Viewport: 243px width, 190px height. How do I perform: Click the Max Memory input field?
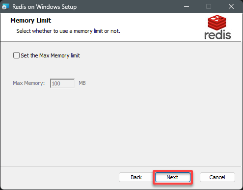(62, 83)
